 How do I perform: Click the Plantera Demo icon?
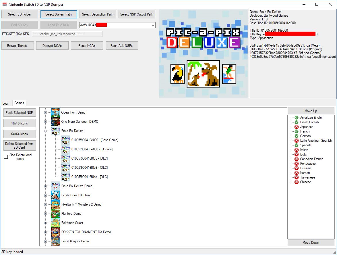coord(55,214)
